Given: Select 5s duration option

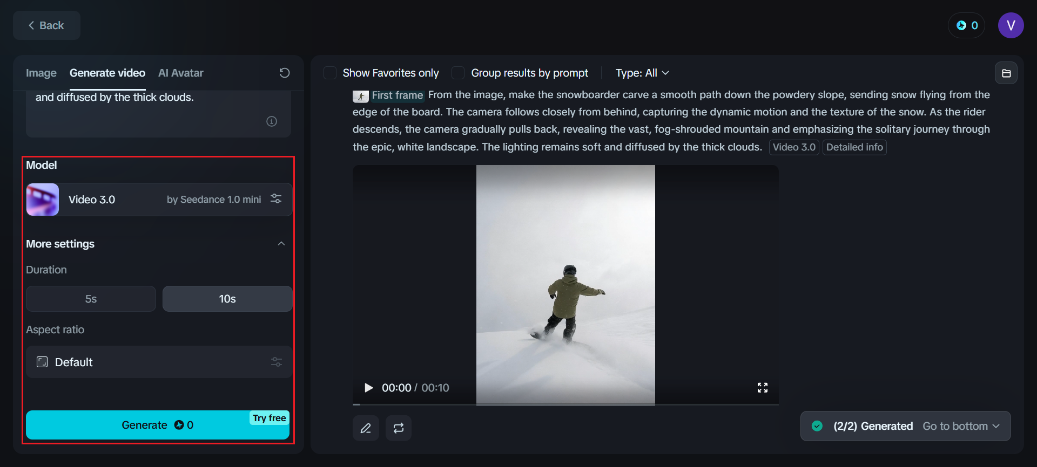Looking at the screenshot, I should point(91,299).
